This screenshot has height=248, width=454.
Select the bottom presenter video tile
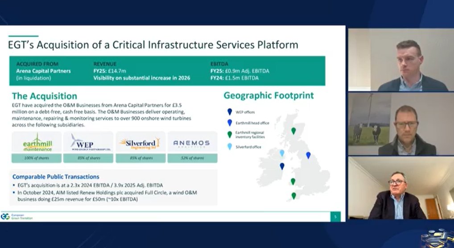click(x=401, y=188)
